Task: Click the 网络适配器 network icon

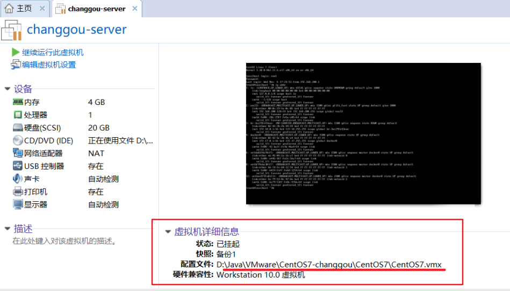Action: (x=18, y=153)
